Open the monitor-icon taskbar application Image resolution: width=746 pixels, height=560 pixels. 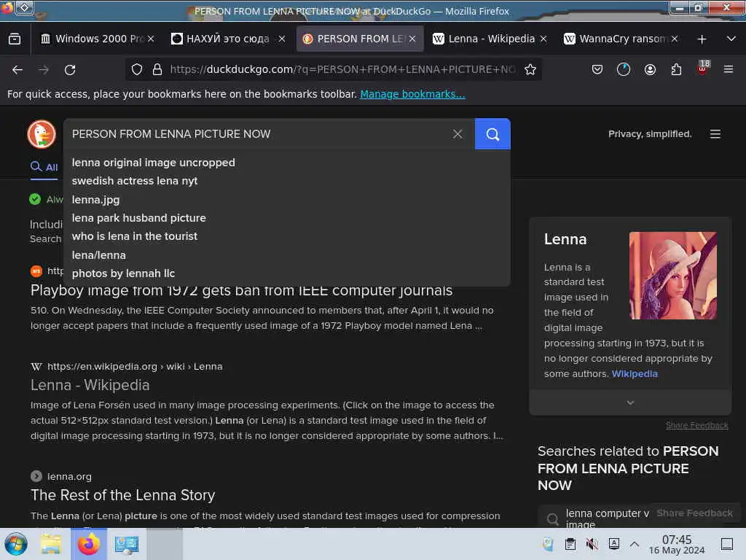(127, 544)
